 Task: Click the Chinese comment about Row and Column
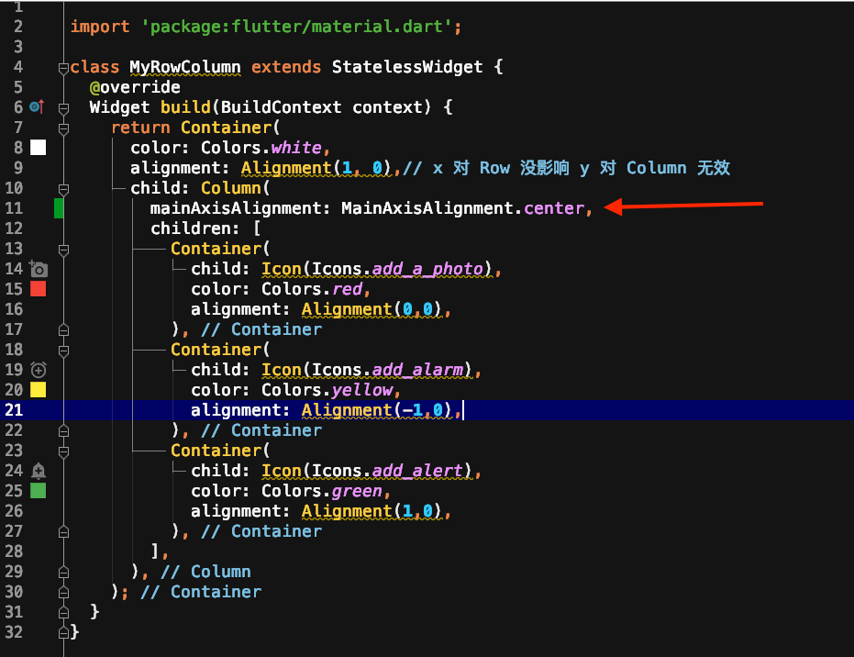567,168
